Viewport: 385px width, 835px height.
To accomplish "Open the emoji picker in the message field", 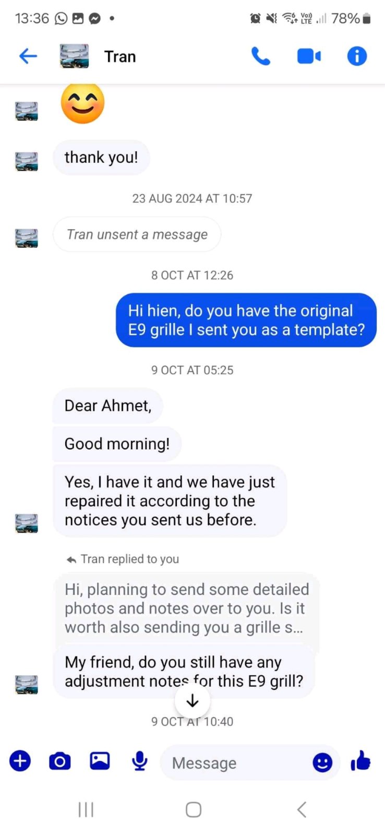I will [x=322, y=762].
